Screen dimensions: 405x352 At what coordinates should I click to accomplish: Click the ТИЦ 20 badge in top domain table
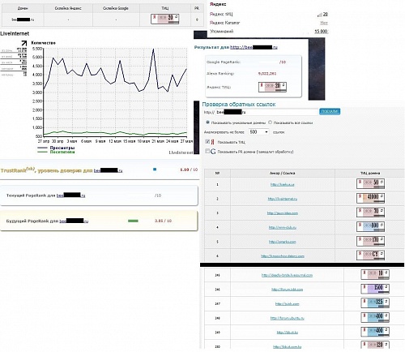pyautogui.click(x=165, y=19)
